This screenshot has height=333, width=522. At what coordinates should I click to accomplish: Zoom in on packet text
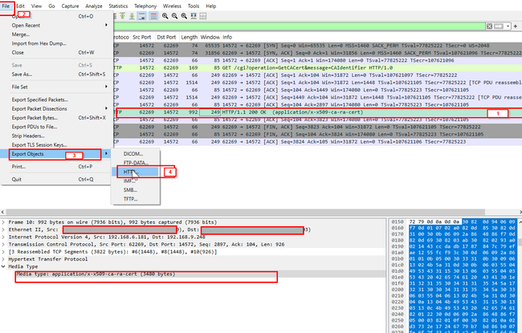pyautogui.click(x=165, y=16)
